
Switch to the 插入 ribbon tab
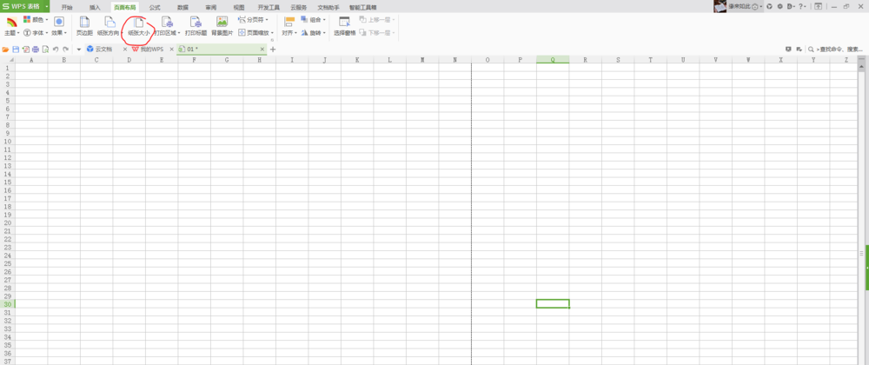coord(96,7)
